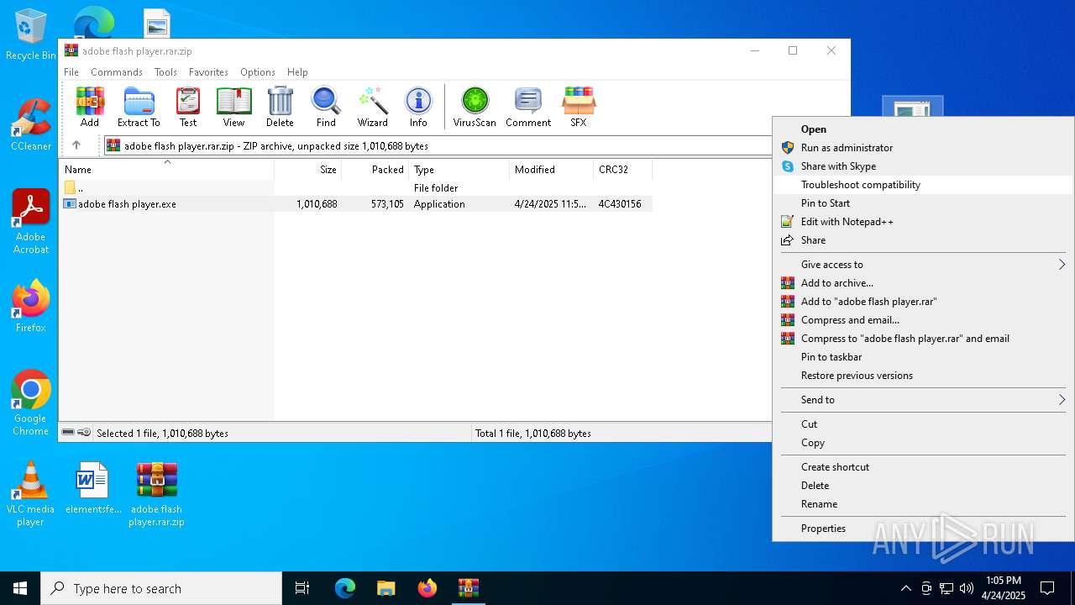Choose Create shortcut
Image resolution: width=1075 pixels, height=605 pixels.
[x=922, y=466]
